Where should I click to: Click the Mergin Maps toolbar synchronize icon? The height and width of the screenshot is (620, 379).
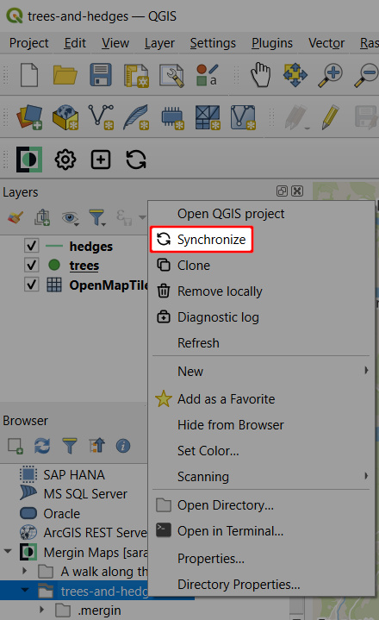point(136,160)
